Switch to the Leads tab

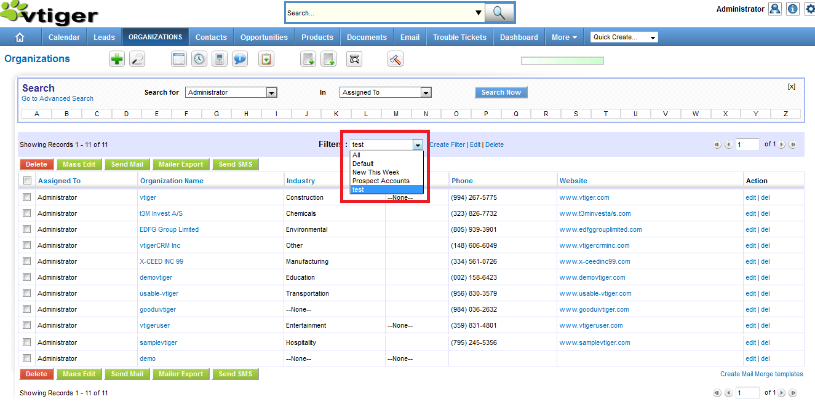pyautogui.click(x=104, y=38)
